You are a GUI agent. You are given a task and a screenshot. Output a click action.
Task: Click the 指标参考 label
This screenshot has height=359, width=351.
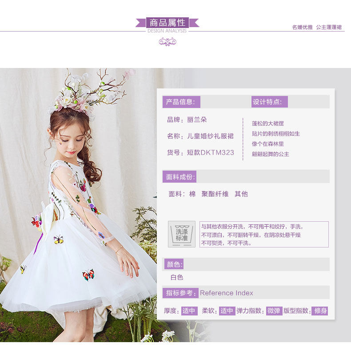coord(180,293)
